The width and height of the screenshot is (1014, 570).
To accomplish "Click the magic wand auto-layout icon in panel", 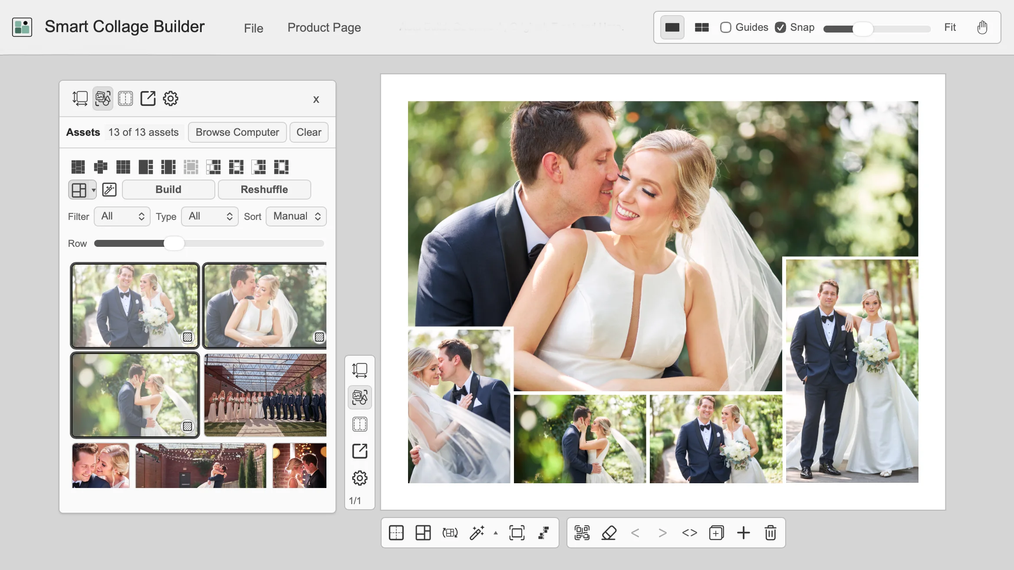I will pyautogui.click(x=109, y=190).
